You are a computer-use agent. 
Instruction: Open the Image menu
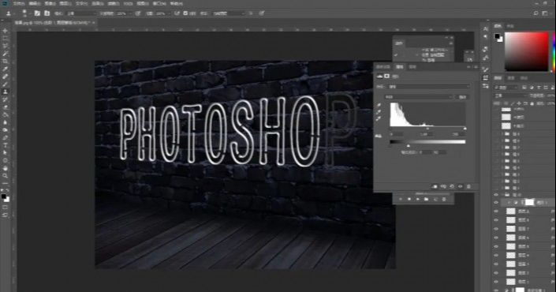(50, 3)
